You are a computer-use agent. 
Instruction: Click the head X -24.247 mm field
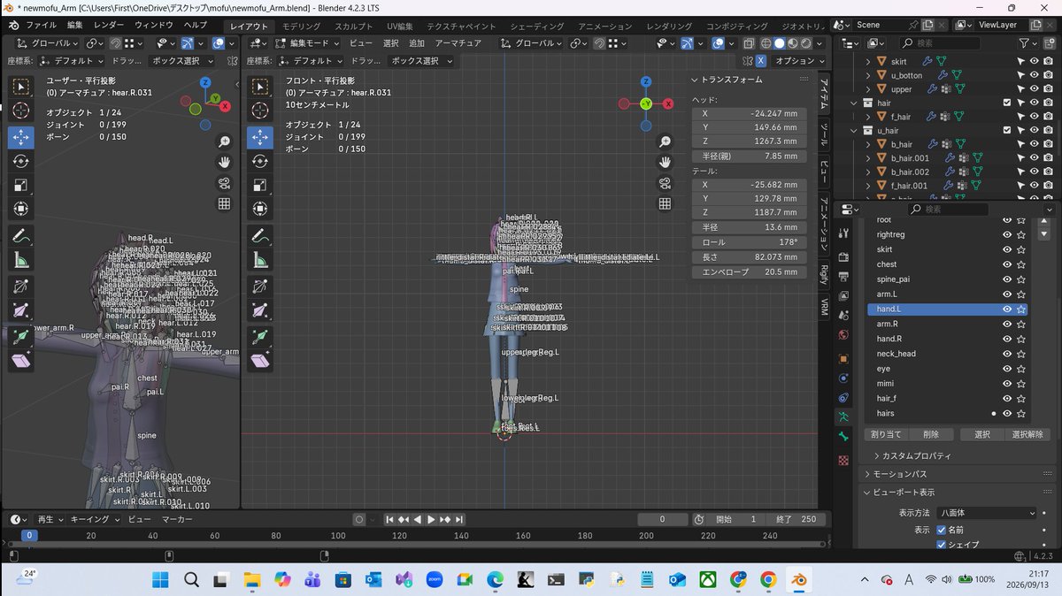tap(749, 113)
